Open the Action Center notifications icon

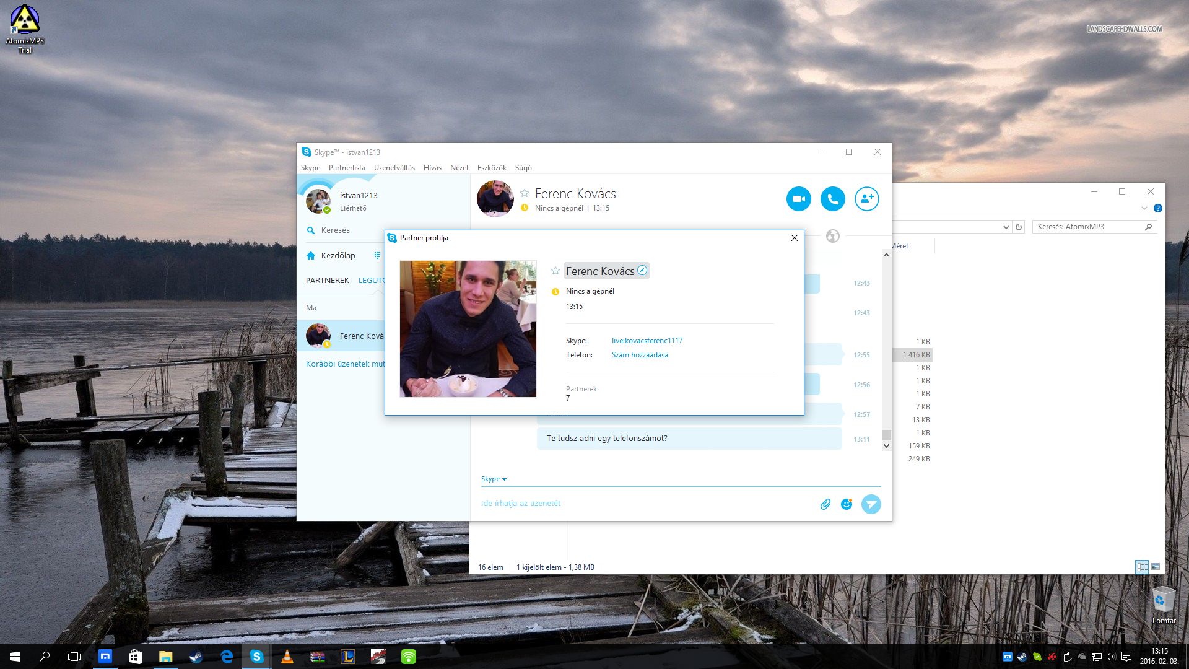pos(1126,657)
